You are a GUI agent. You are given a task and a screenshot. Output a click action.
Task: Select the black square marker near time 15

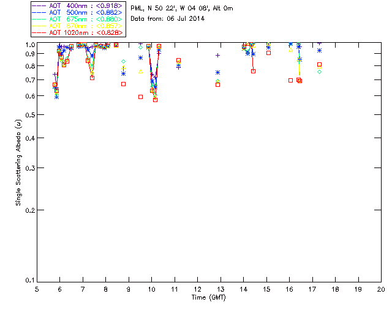(x=268, y=53)
